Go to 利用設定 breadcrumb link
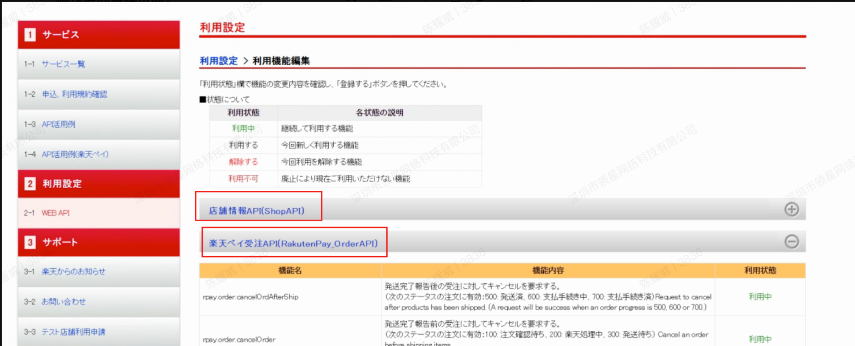Image resolution: width=855 pixels, height=346 pixels. tap(219, 61)
